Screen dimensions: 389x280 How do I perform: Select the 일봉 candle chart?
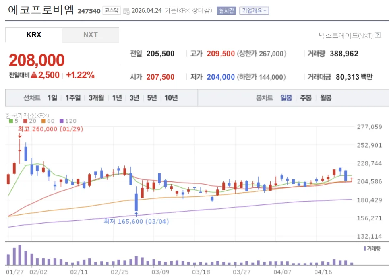(286, 98)
